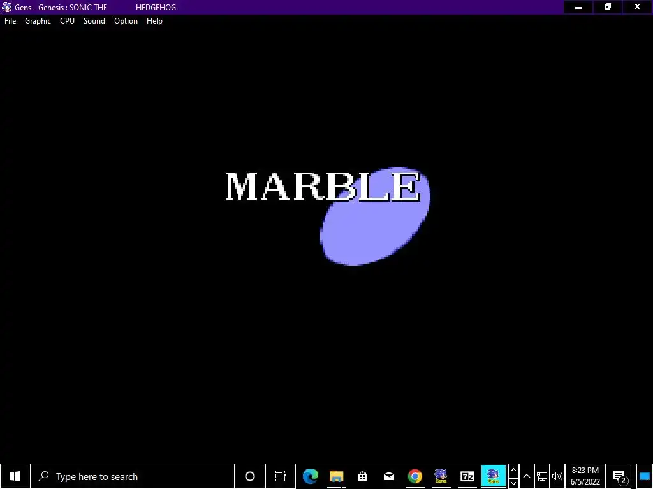This screenshot has width=653, height=489.
Task: Launch Microsoft Edge from taskbar
Action: pos(311,476)
